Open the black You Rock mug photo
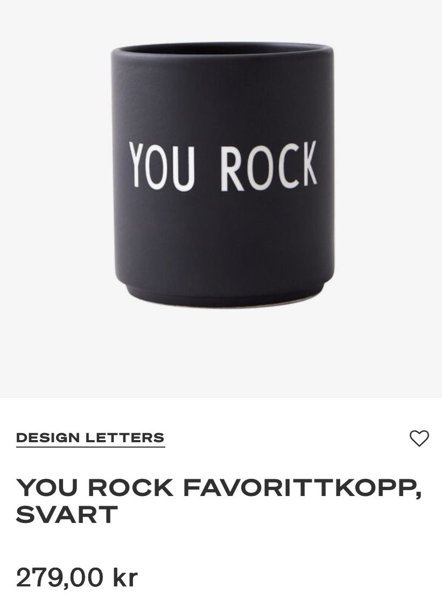This screenshot has width=442, height=609. point(222,175)
